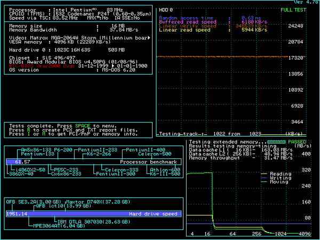Click the '17320' axis label on HDD chart
This screenshot has height=240, width=320.
(295, 58)
